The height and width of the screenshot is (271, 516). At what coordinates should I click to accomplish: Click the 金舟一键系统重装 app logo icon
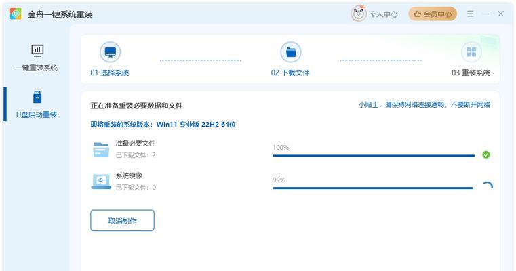16,14
